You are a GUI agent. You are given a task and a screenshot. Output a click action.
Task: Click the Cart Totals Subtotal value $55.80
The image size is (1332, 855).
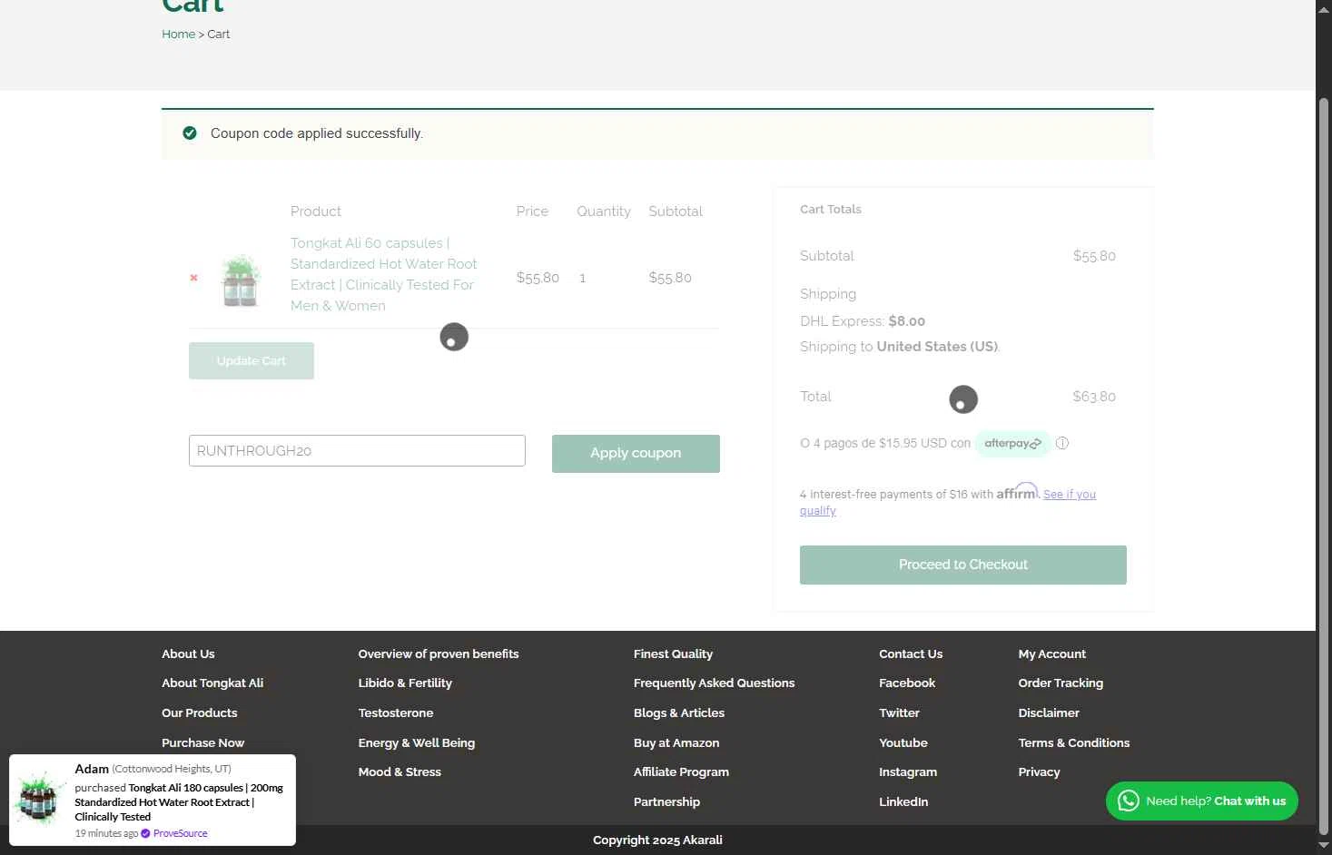[1094, 256]
